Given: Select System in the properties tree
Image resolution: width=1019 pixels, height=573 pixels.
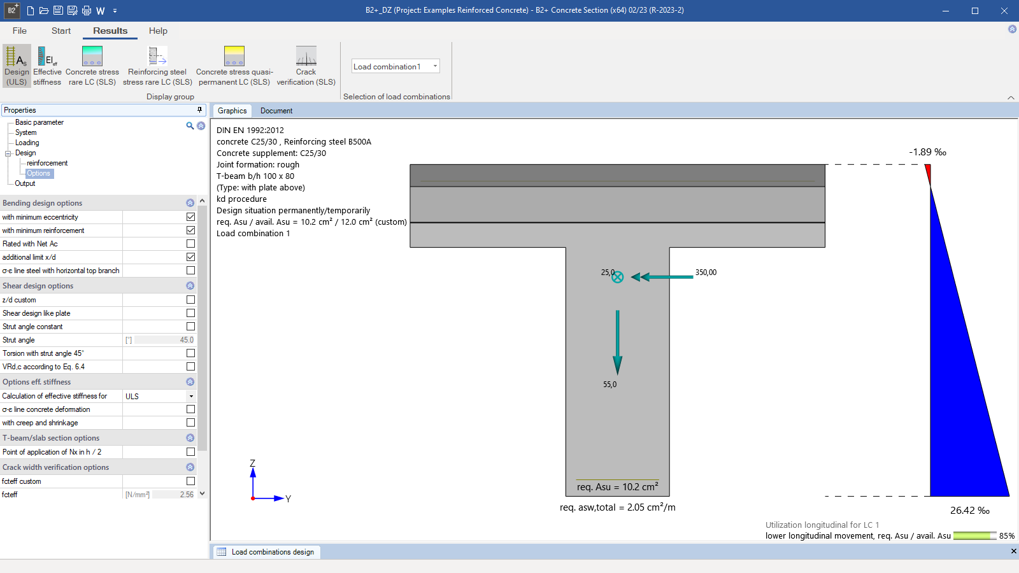Looking at the screenshot, I should pos(26,132).
